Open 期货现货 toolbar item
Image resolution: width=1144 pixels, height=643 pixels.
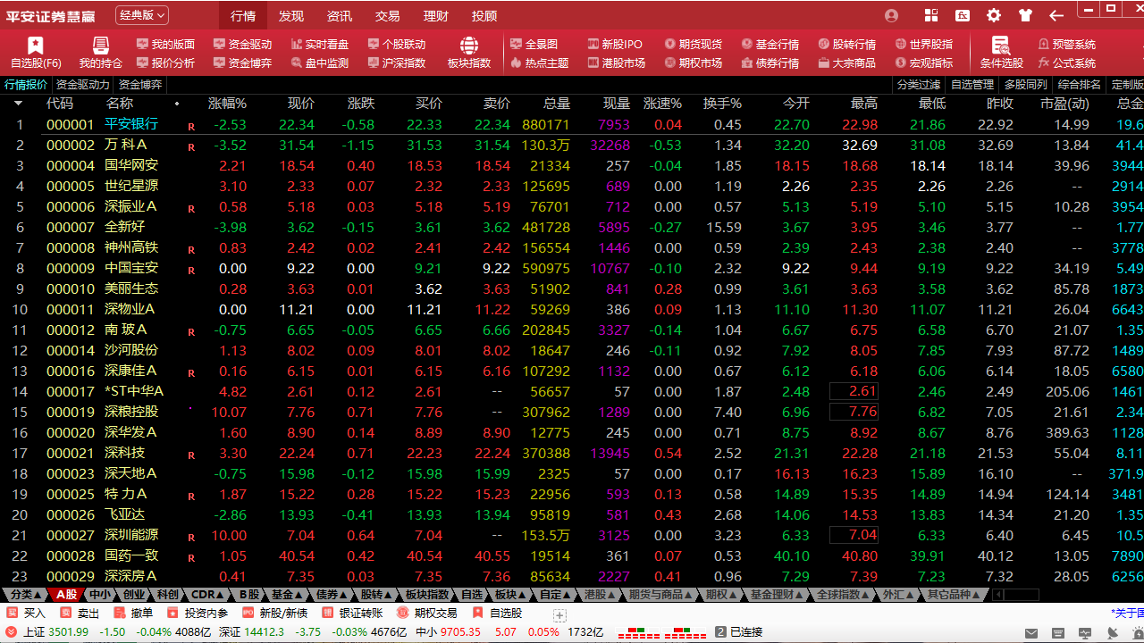(x=693, y=44)
